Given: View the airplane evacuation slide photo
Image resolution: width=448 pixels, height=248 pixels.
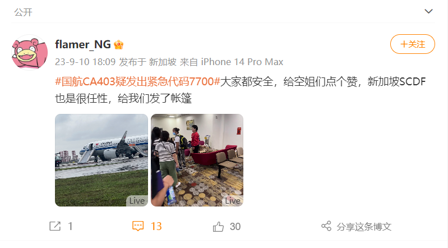Looking at the screenshot, I should coord(101,160).
